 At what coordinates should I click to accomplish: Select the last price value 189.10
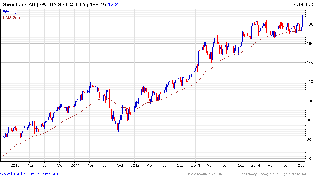pos(98,4)
